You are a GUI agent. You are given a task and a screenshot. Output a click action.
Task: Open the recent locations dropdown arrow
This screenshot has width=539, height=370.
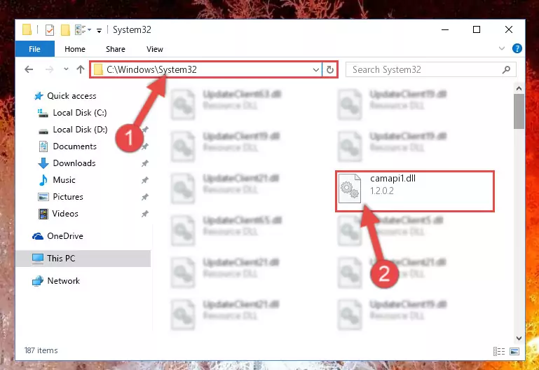[x=66, y=69]
